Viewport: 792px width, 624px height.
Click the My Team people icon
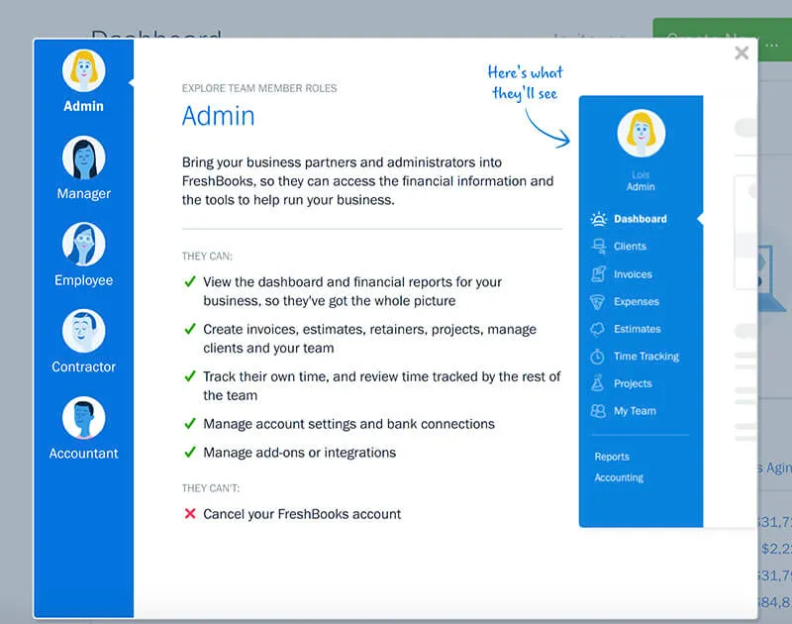click(598, 411)
